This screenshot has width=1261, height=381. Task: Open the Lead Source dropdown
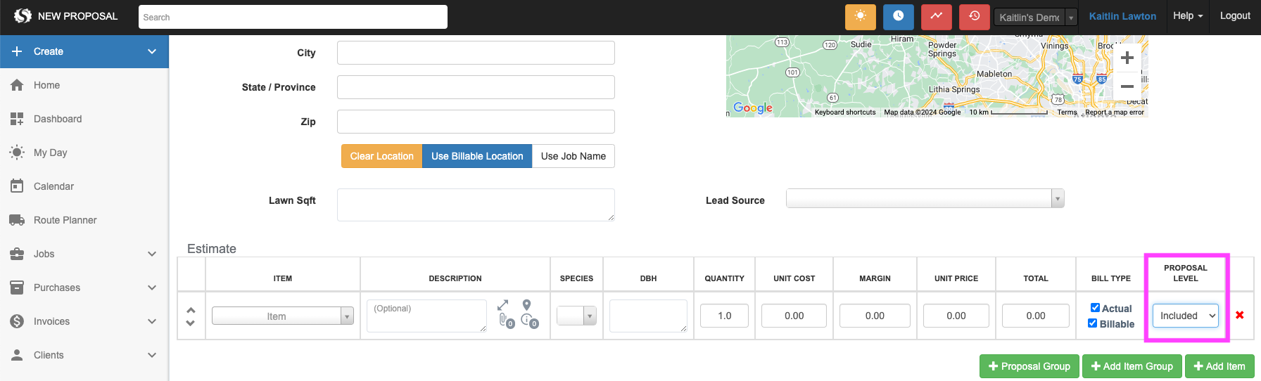click(x=924, y=199)
